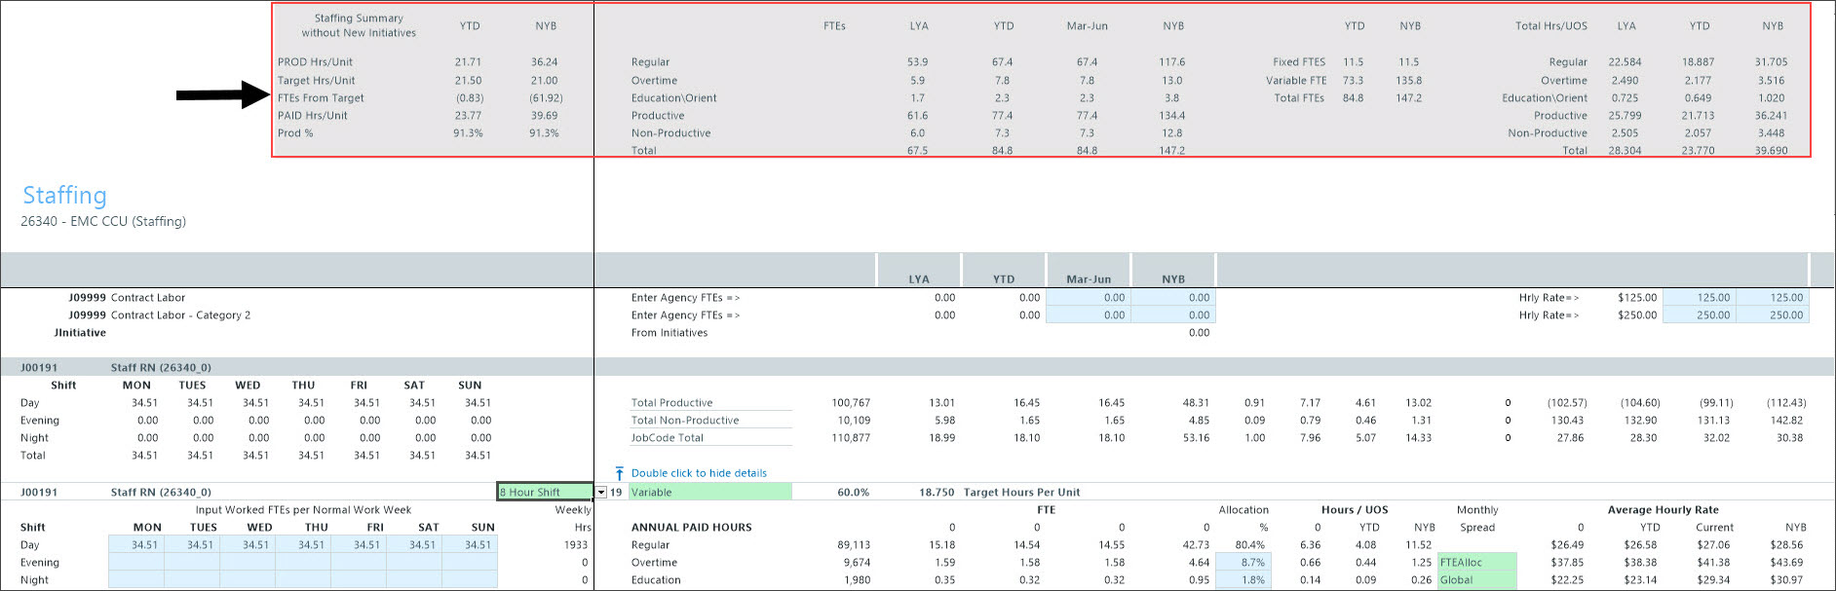Select the 125.00 NYB hourly rate cell
1836x591 pixels.
1773,298
